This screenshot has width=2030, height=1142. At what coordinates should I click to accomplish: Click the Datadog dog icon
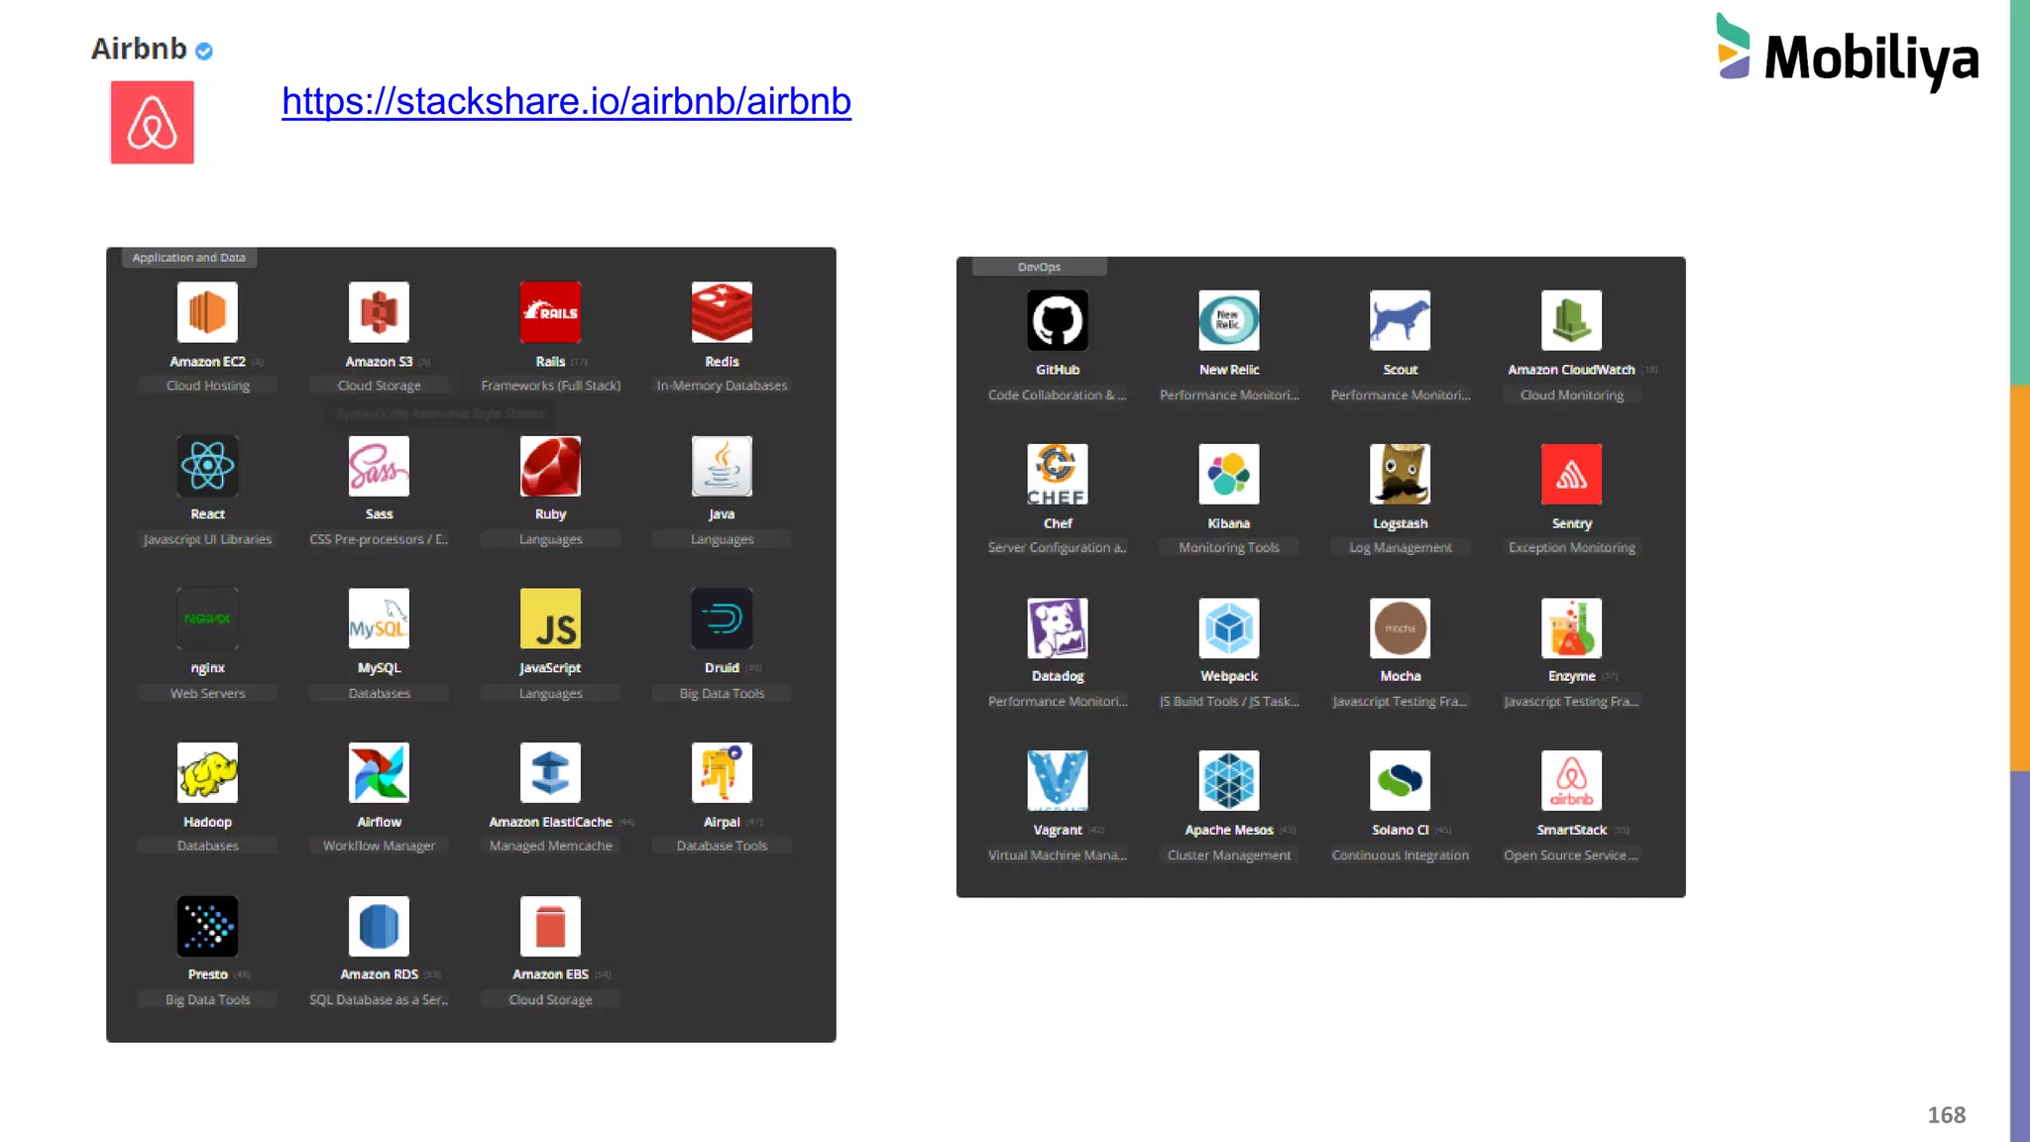point(1058,628)
